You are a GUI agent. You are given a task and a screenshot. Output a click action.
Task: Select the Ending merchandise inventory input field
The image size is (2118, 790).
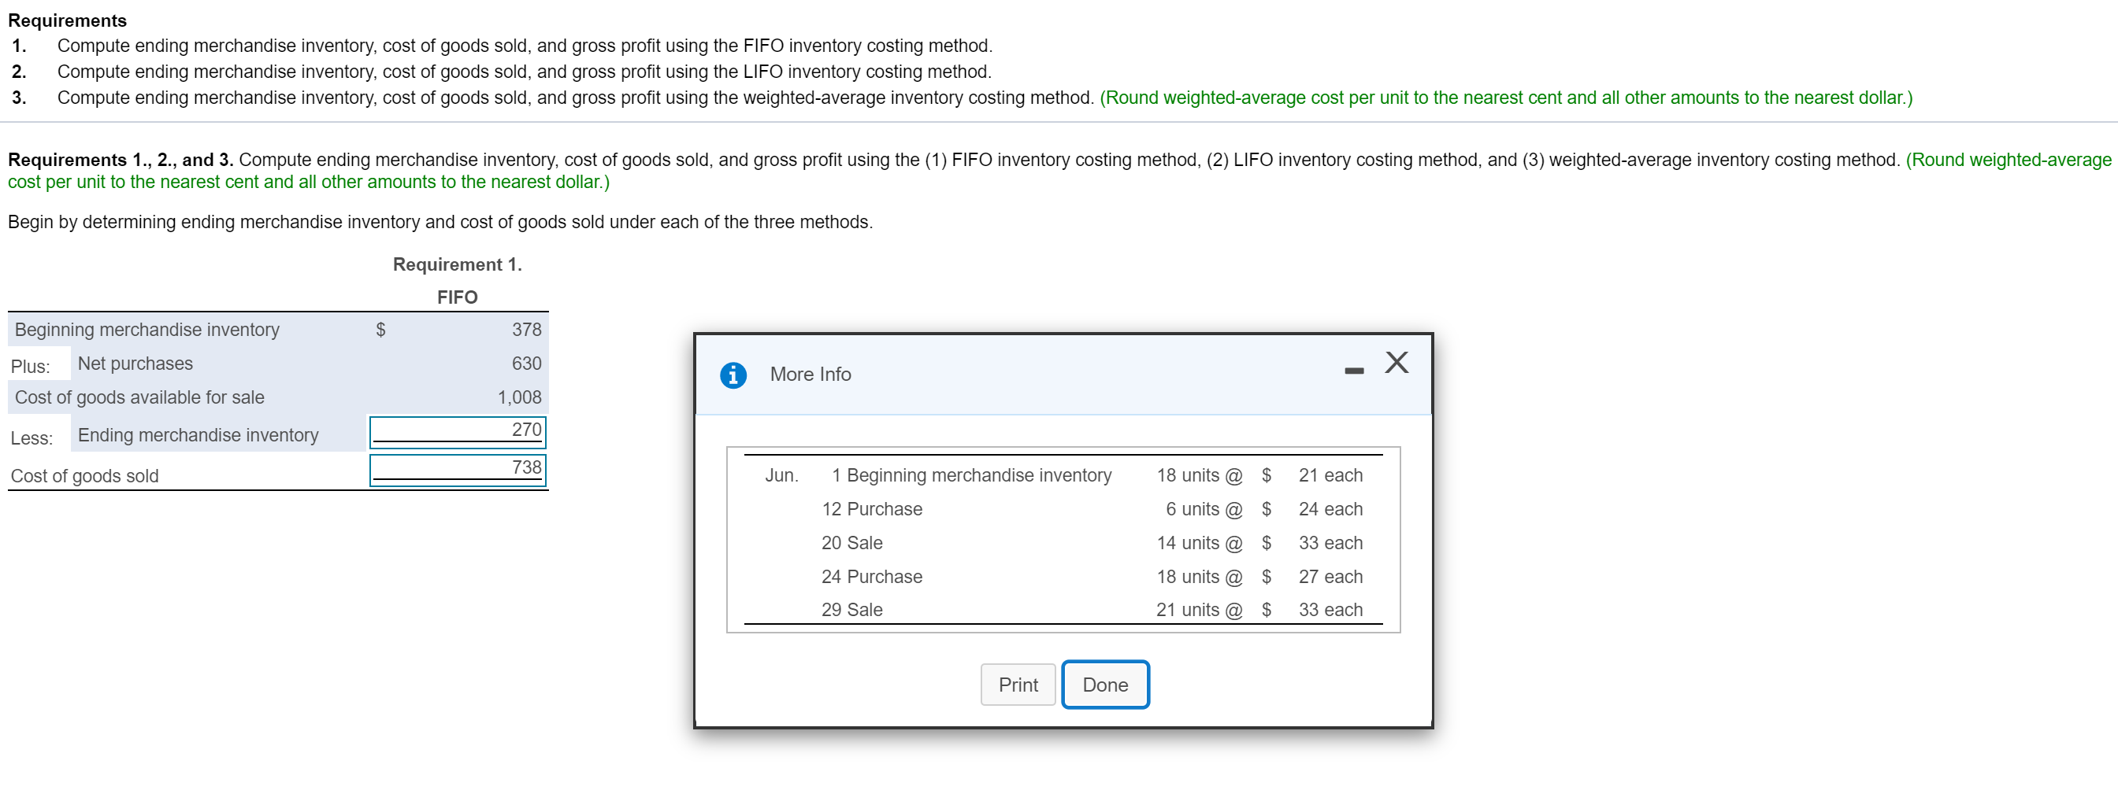point(457,431)
